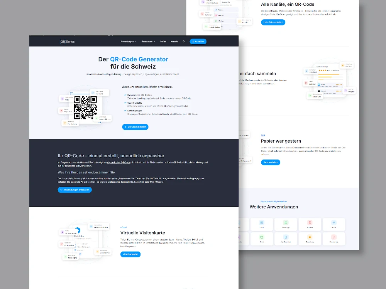Click the Bewertung star icon

[x=310, y=237]
